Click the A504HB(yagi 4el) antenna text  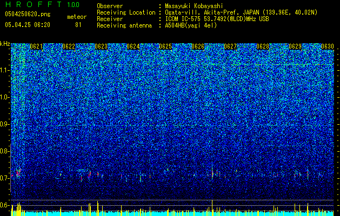tap(191, 25)
